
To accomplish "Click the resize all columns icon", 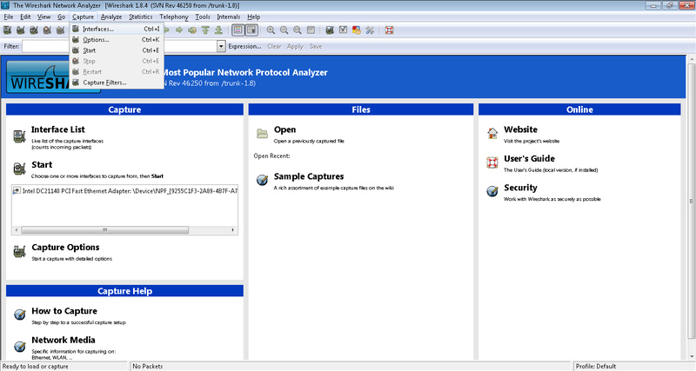I will [x=311, y=30].
